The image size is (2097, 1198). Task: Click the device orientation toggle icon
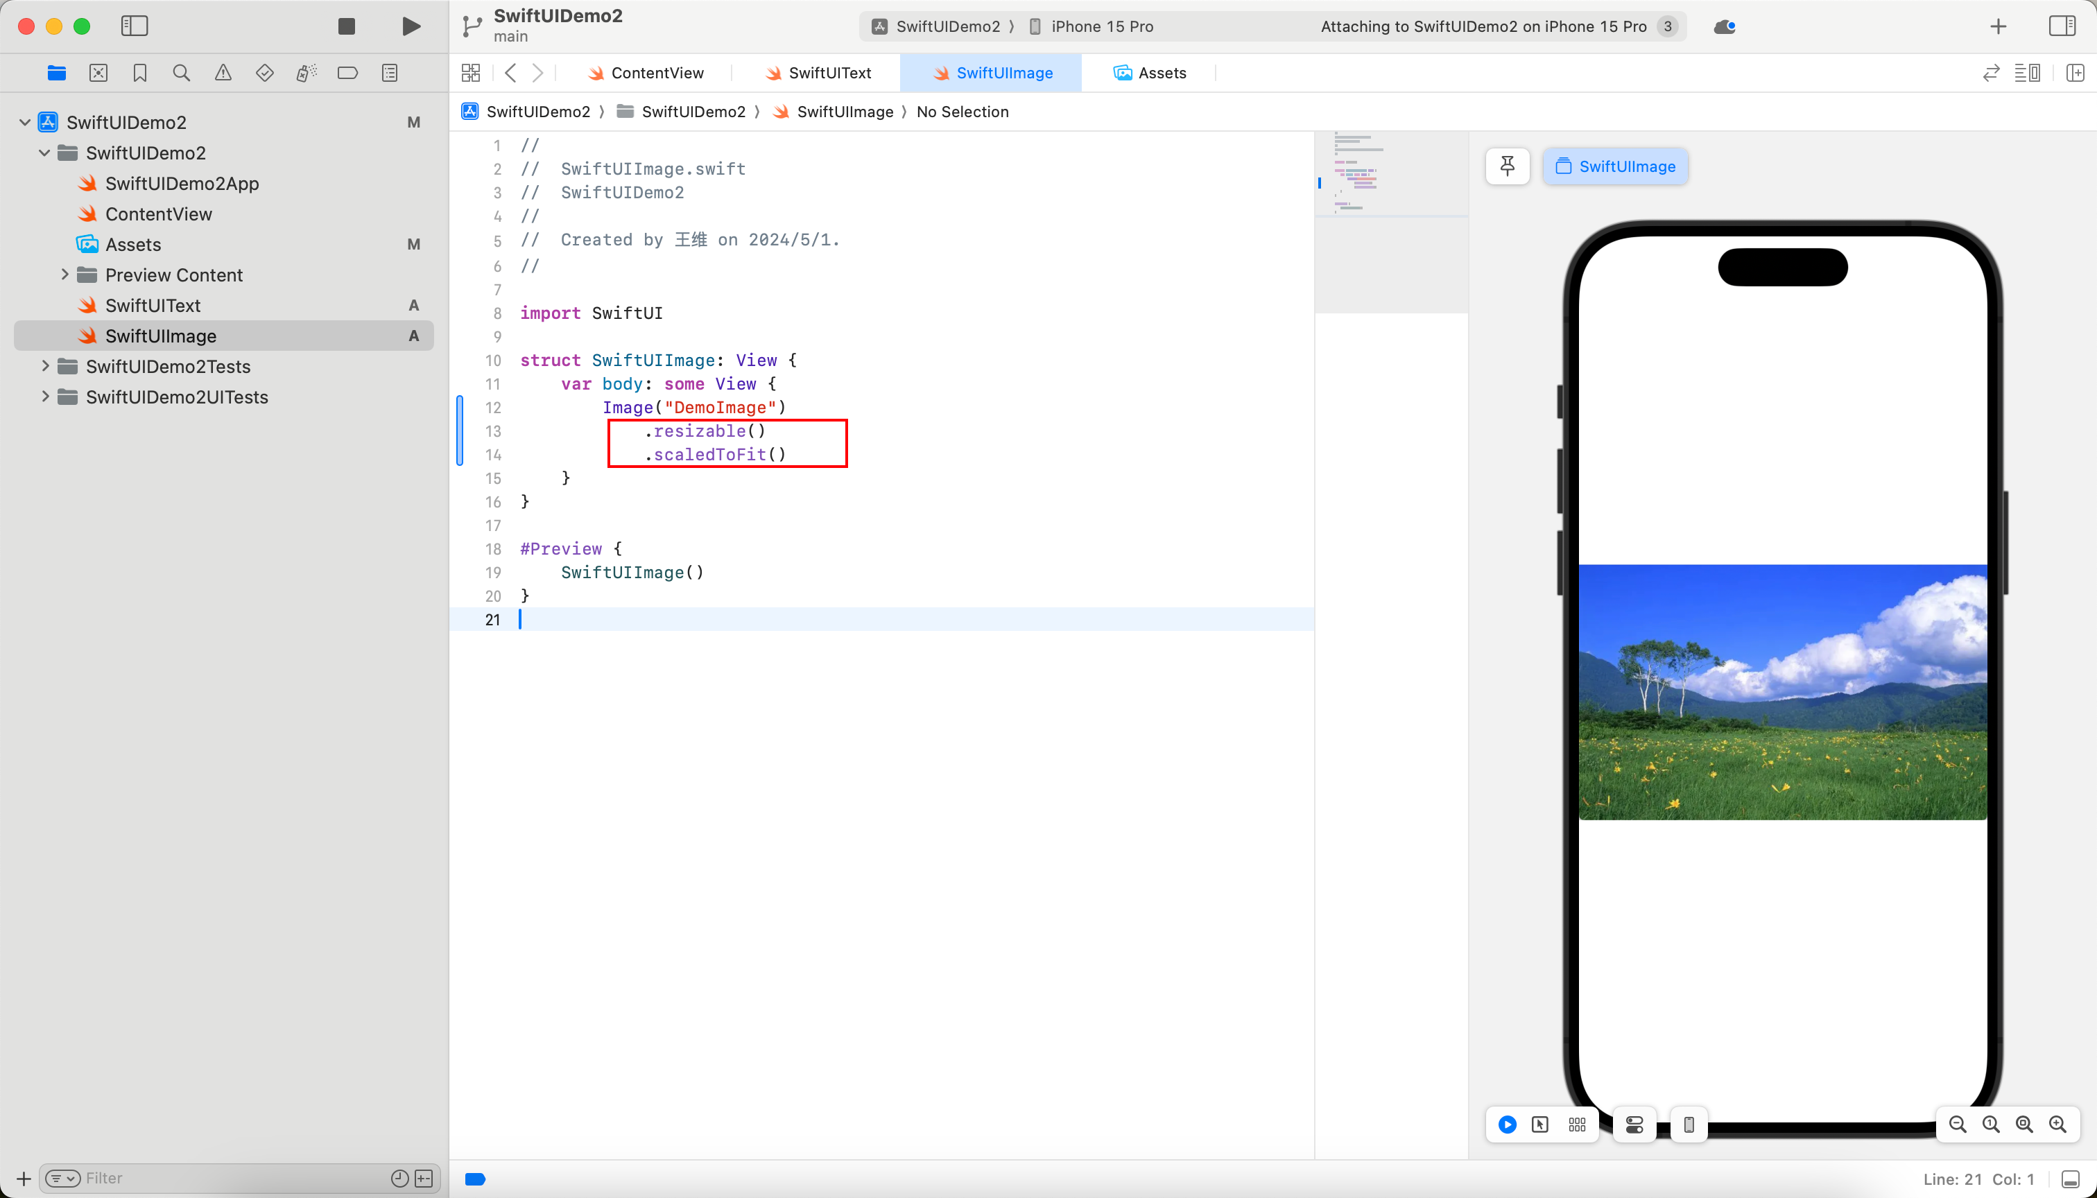pos(1689,1123)
